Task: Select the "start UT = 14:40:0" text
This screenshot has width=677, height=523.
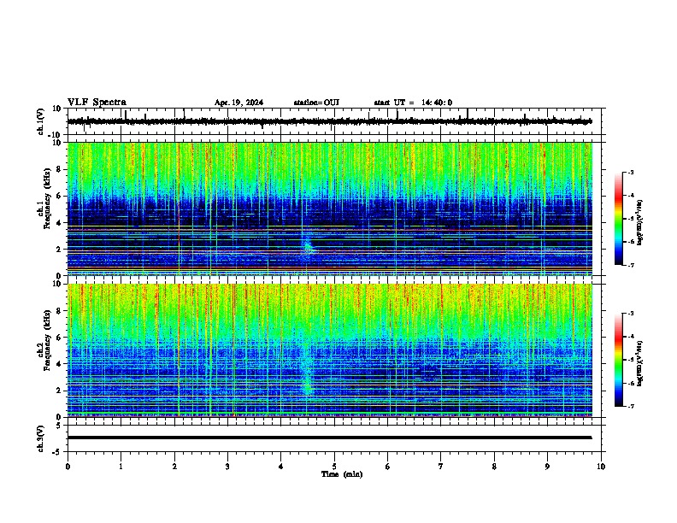Action: [x=413, y=103]
